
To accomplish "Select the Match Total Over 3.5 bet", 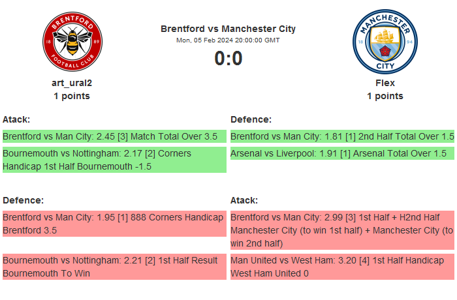I will (x=114, y=136).
